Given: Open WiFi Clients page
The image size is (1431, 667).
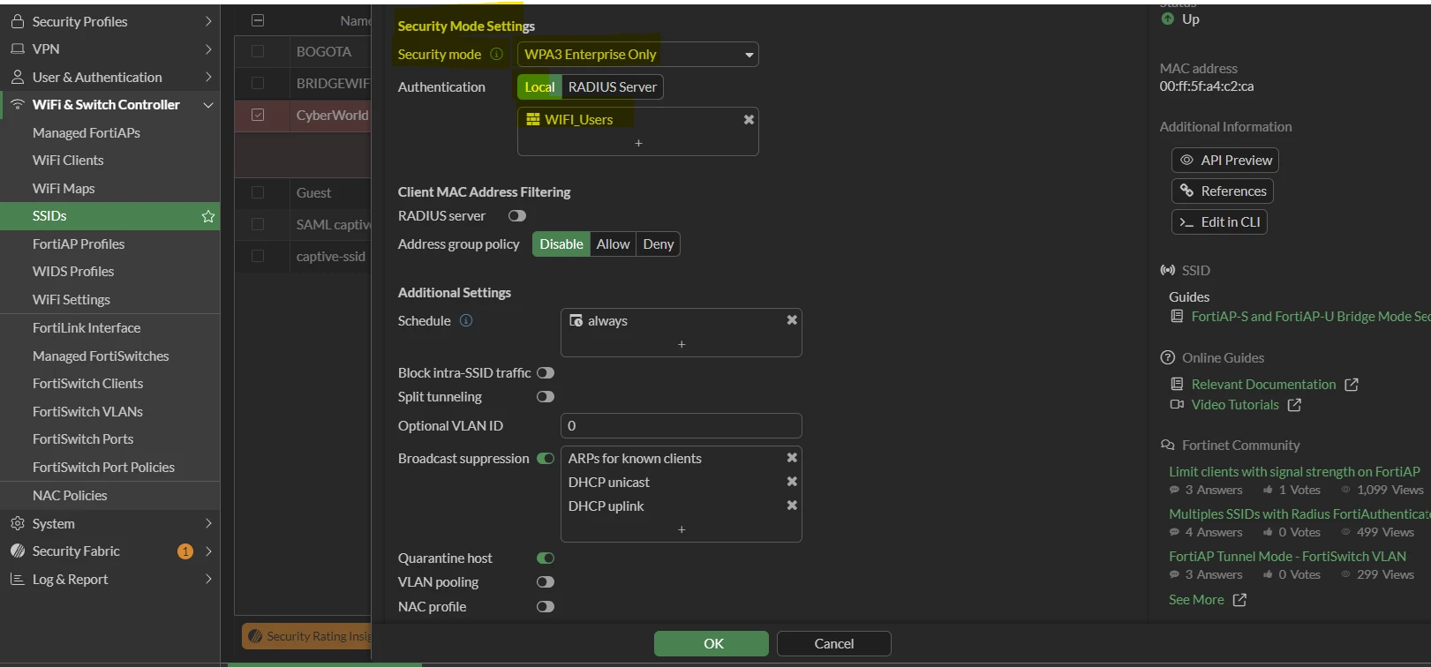Looking at the screenshot, I should (68, 161).
